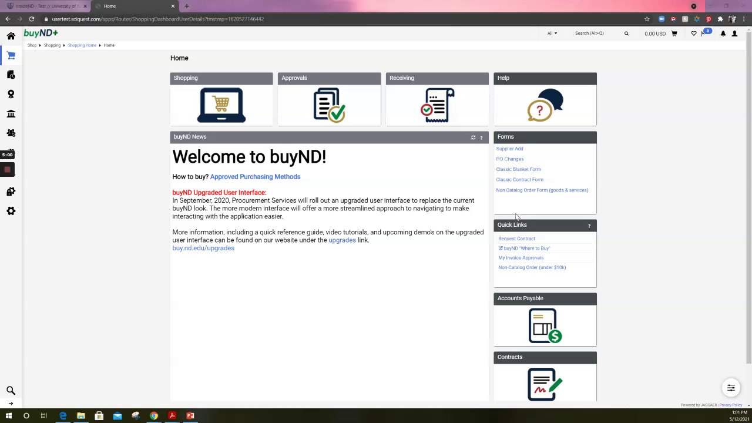This screenshot has height=423, width=752.
Task: Open the Classic Blanket Form link
Action: pyautogui.click(x=518, y=169)
